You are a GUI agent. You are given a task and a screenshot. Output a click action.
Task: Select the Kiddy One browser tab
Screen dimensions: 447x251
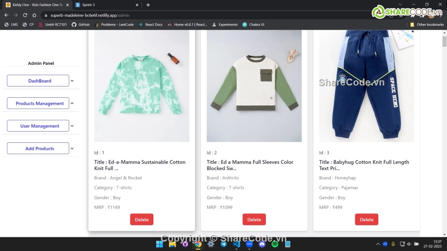coord(35,5)
